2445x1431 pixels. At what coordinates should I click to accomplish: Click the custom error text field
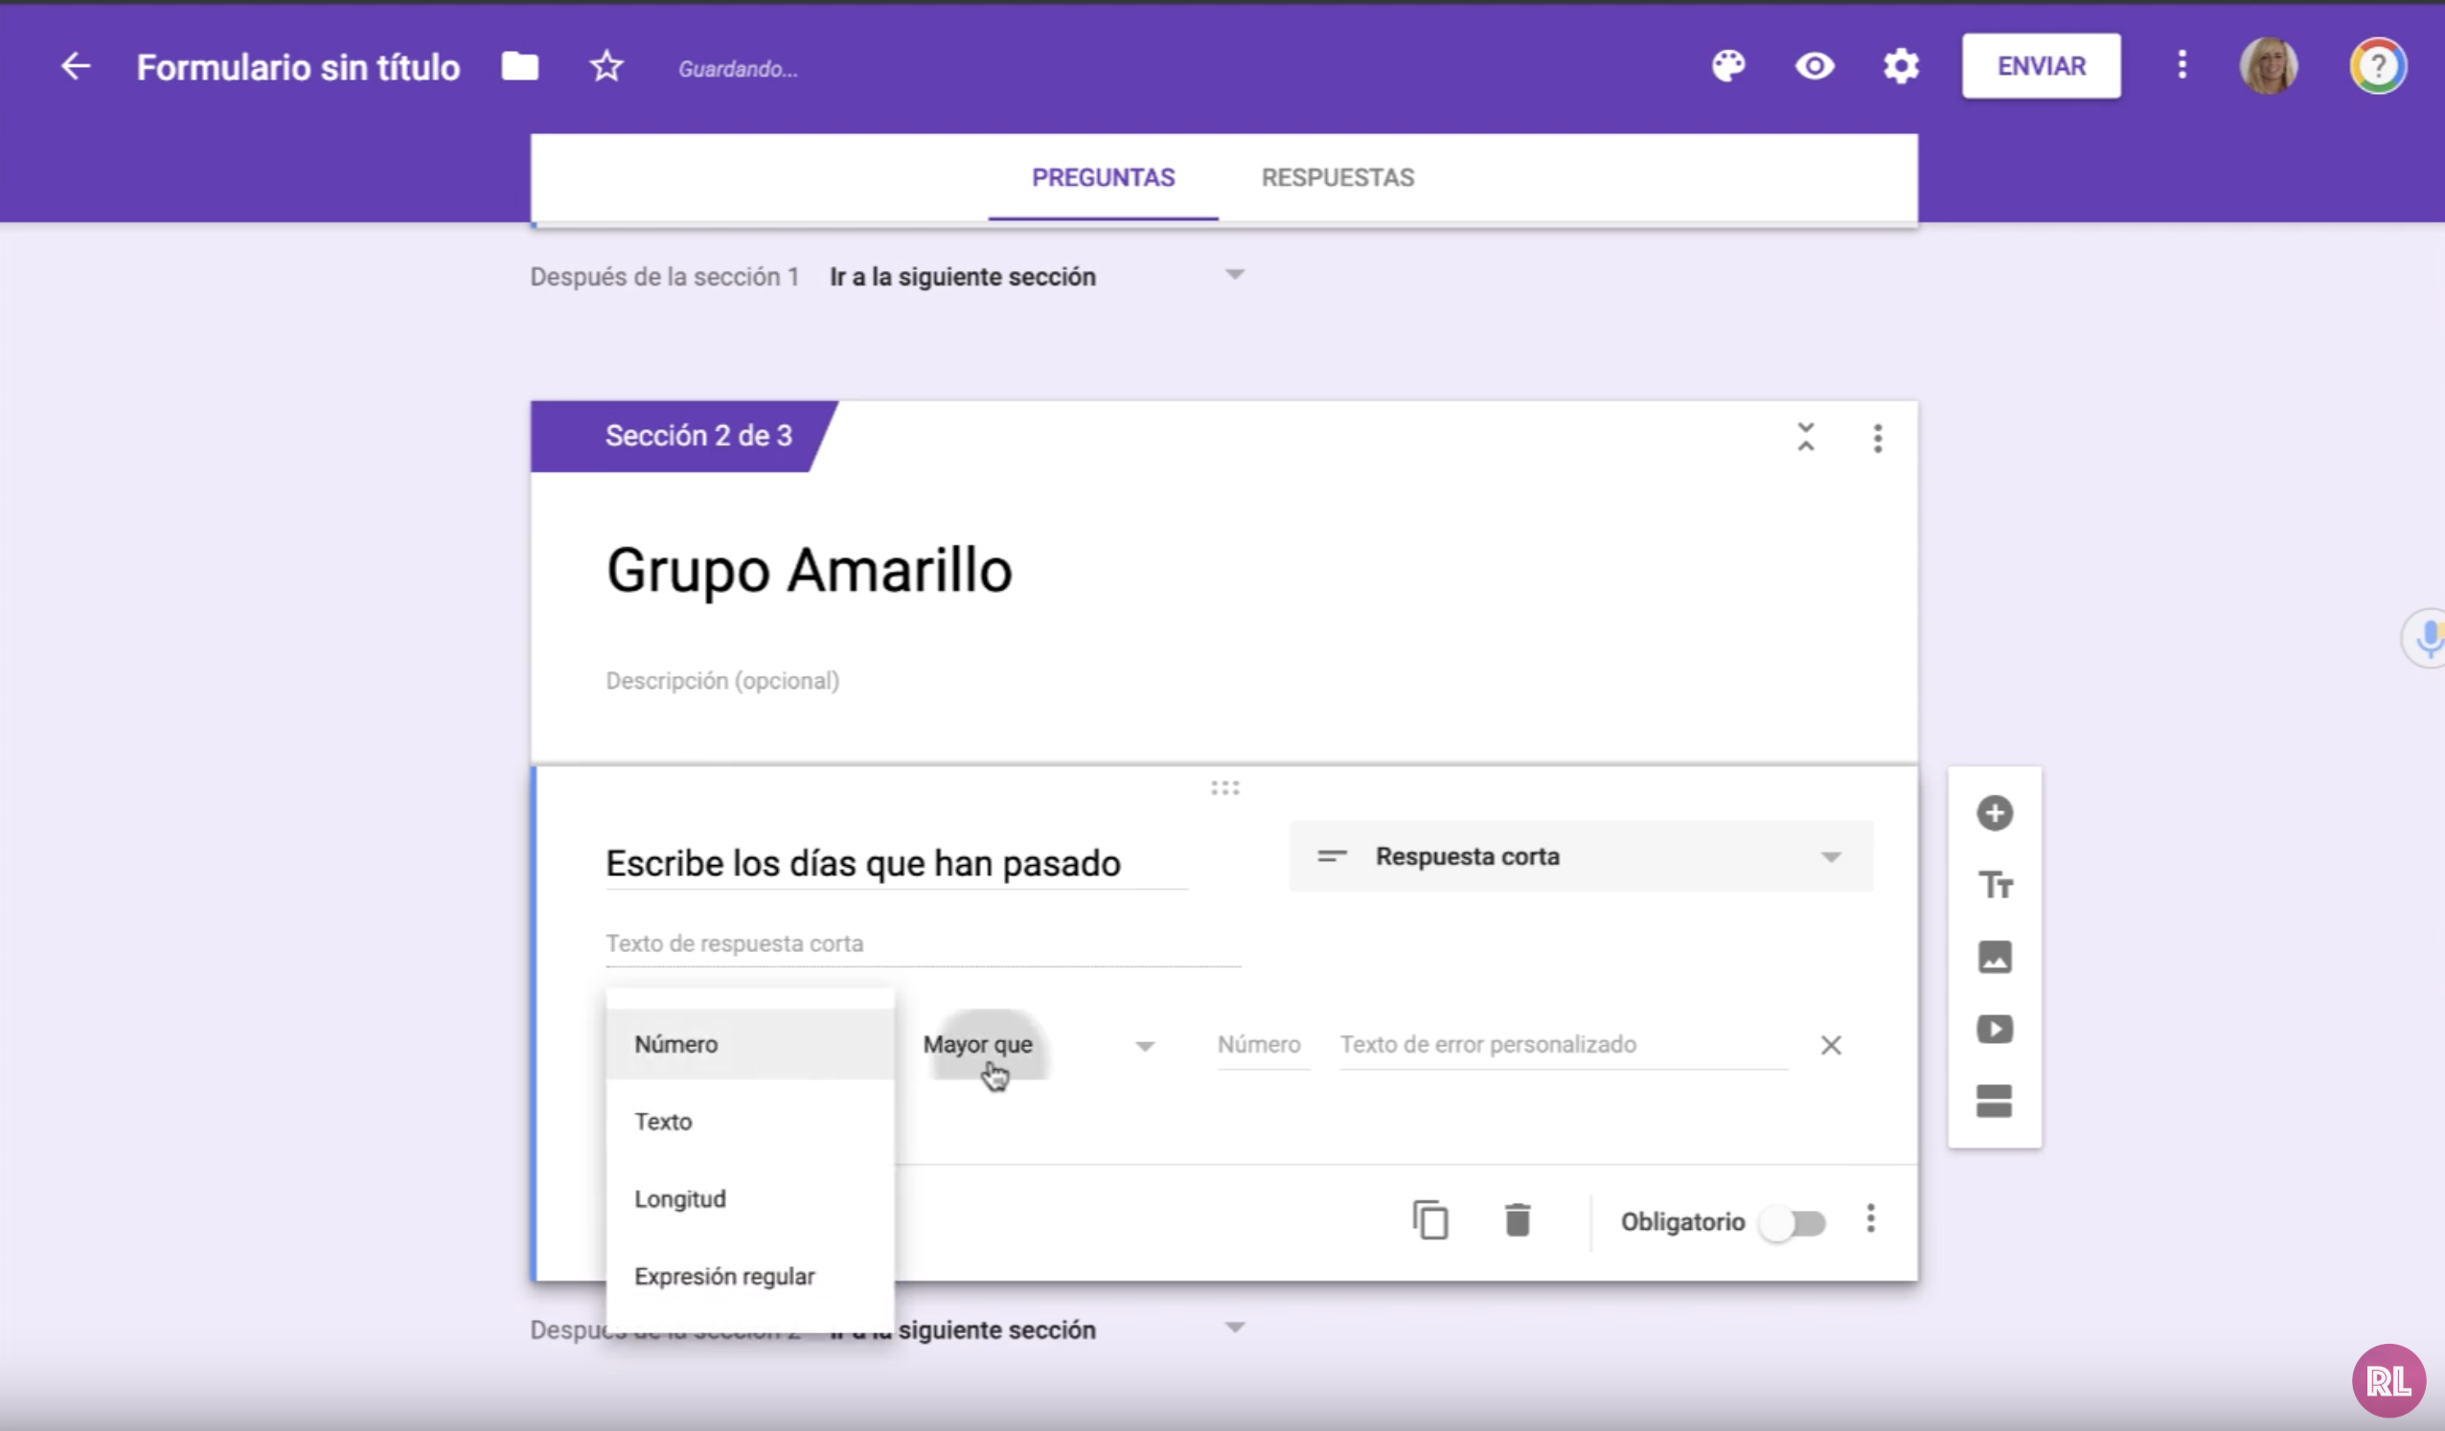point(1562,1045)
